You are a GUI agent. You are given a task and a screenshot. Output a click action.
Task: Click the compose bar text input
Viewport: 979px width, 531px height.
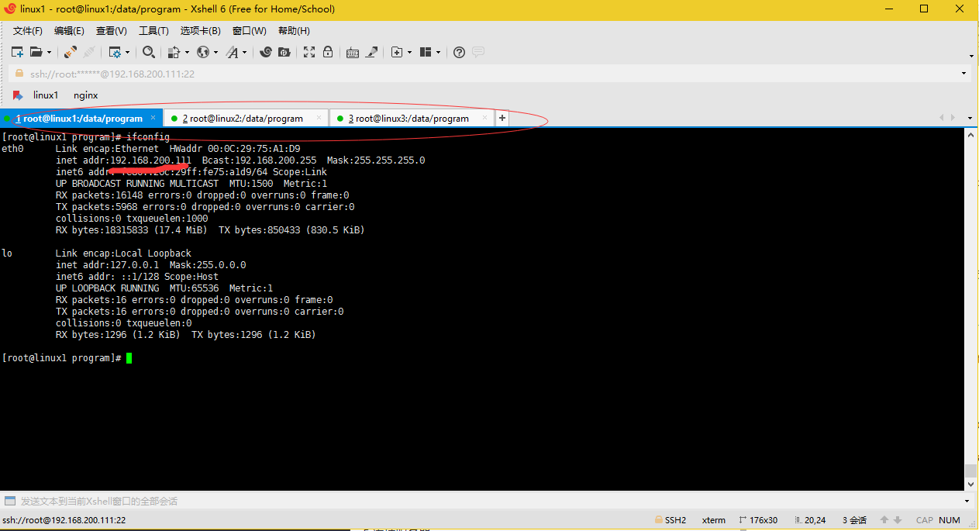(x=488, y=501)
